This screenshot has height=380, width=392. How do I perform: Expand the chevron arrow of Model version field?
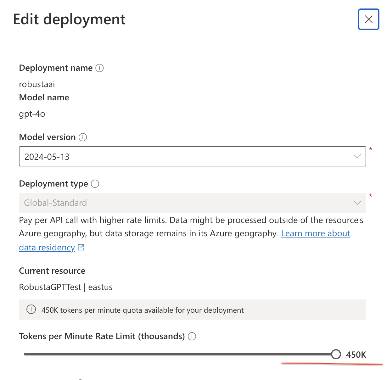pos(357,156)
